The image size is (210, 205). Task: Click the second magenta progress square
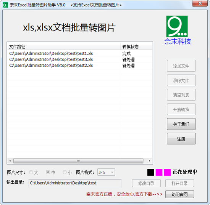click(x=167, y=172)
